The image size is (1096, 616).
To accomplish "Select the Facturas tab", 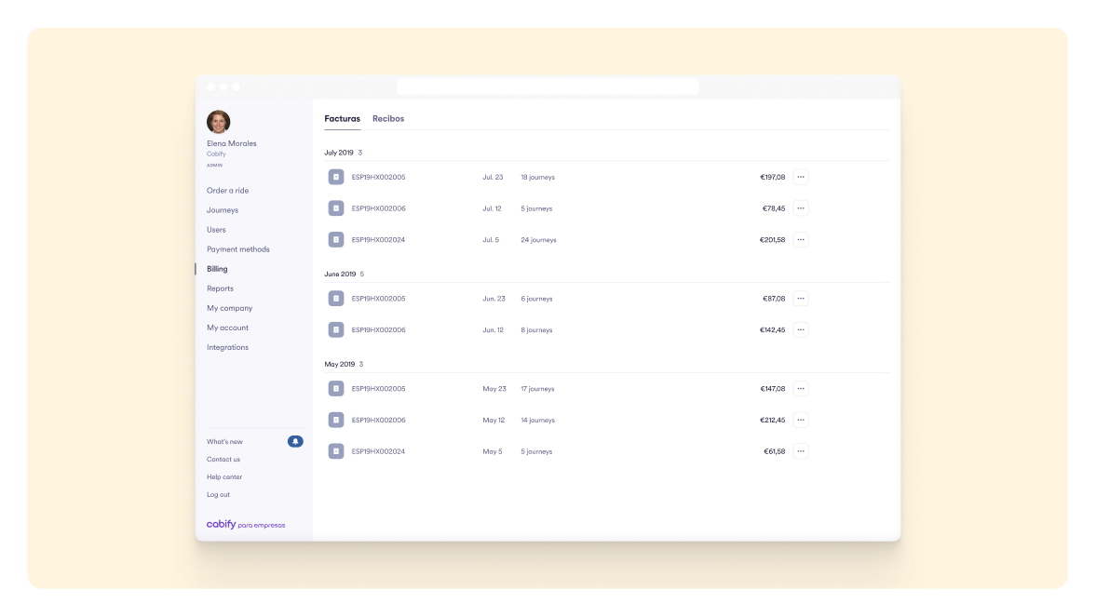I will pyautogui.click(x=342, y=119).
